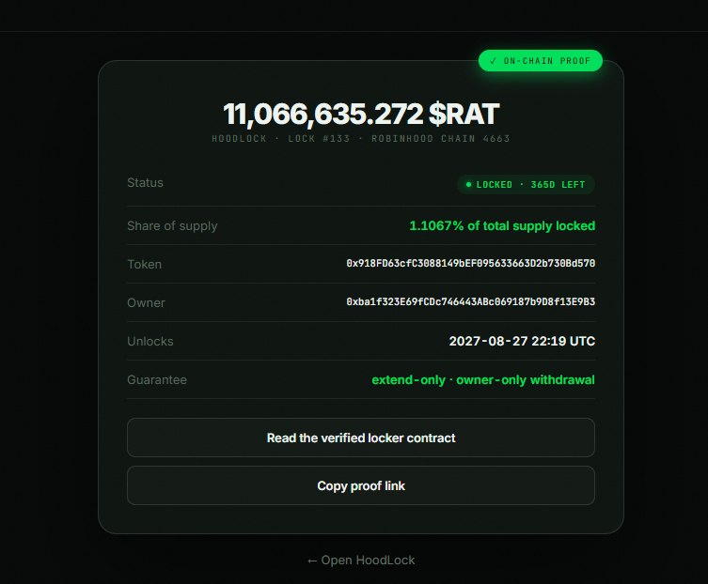Open the verified locker contract button
The width and height of the screenshot is (708, 584).
click(361, 438)
